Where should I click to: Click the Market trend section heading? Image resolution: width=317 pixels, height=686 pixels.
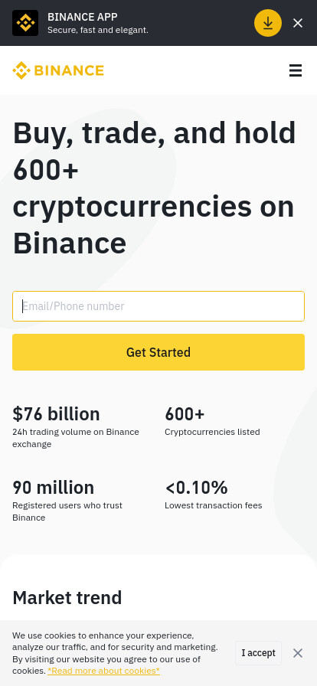point(67,598)
